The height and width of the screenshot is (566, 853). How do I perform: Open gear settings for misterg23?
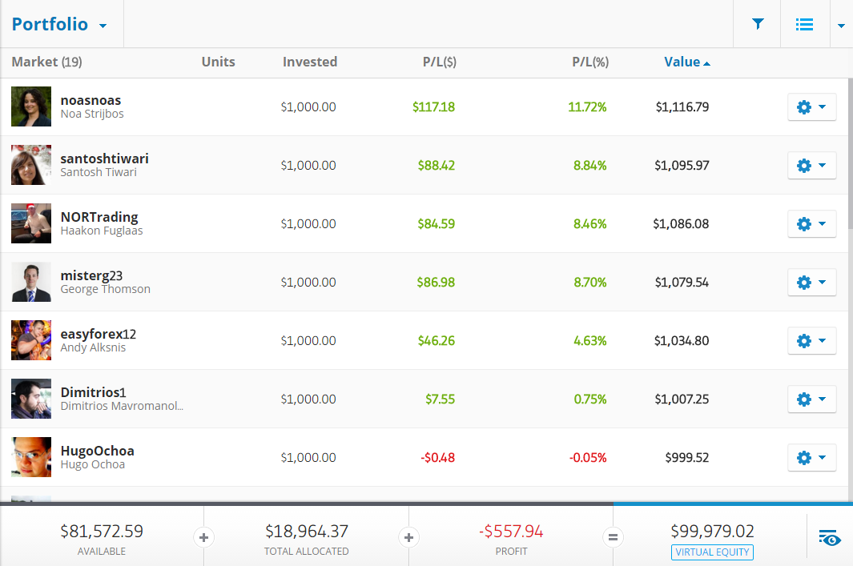click(x=811, y=283)
